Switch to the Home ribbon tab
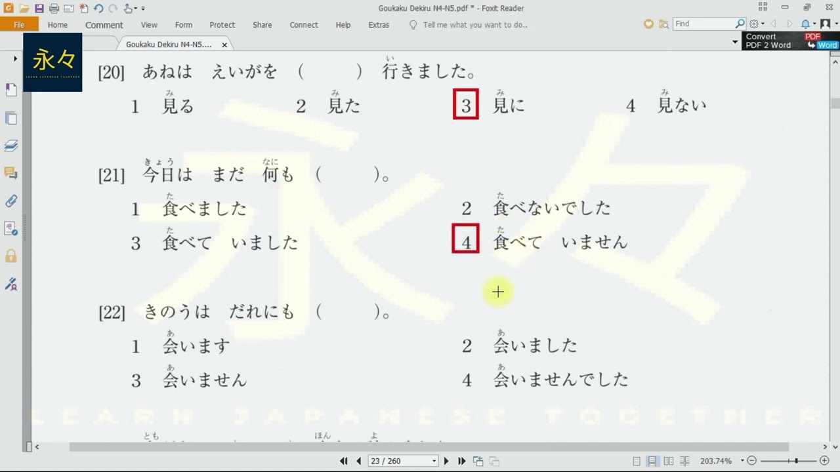This screenshot has height=472, width=840. pyautogui.click(x=58, y=25)
